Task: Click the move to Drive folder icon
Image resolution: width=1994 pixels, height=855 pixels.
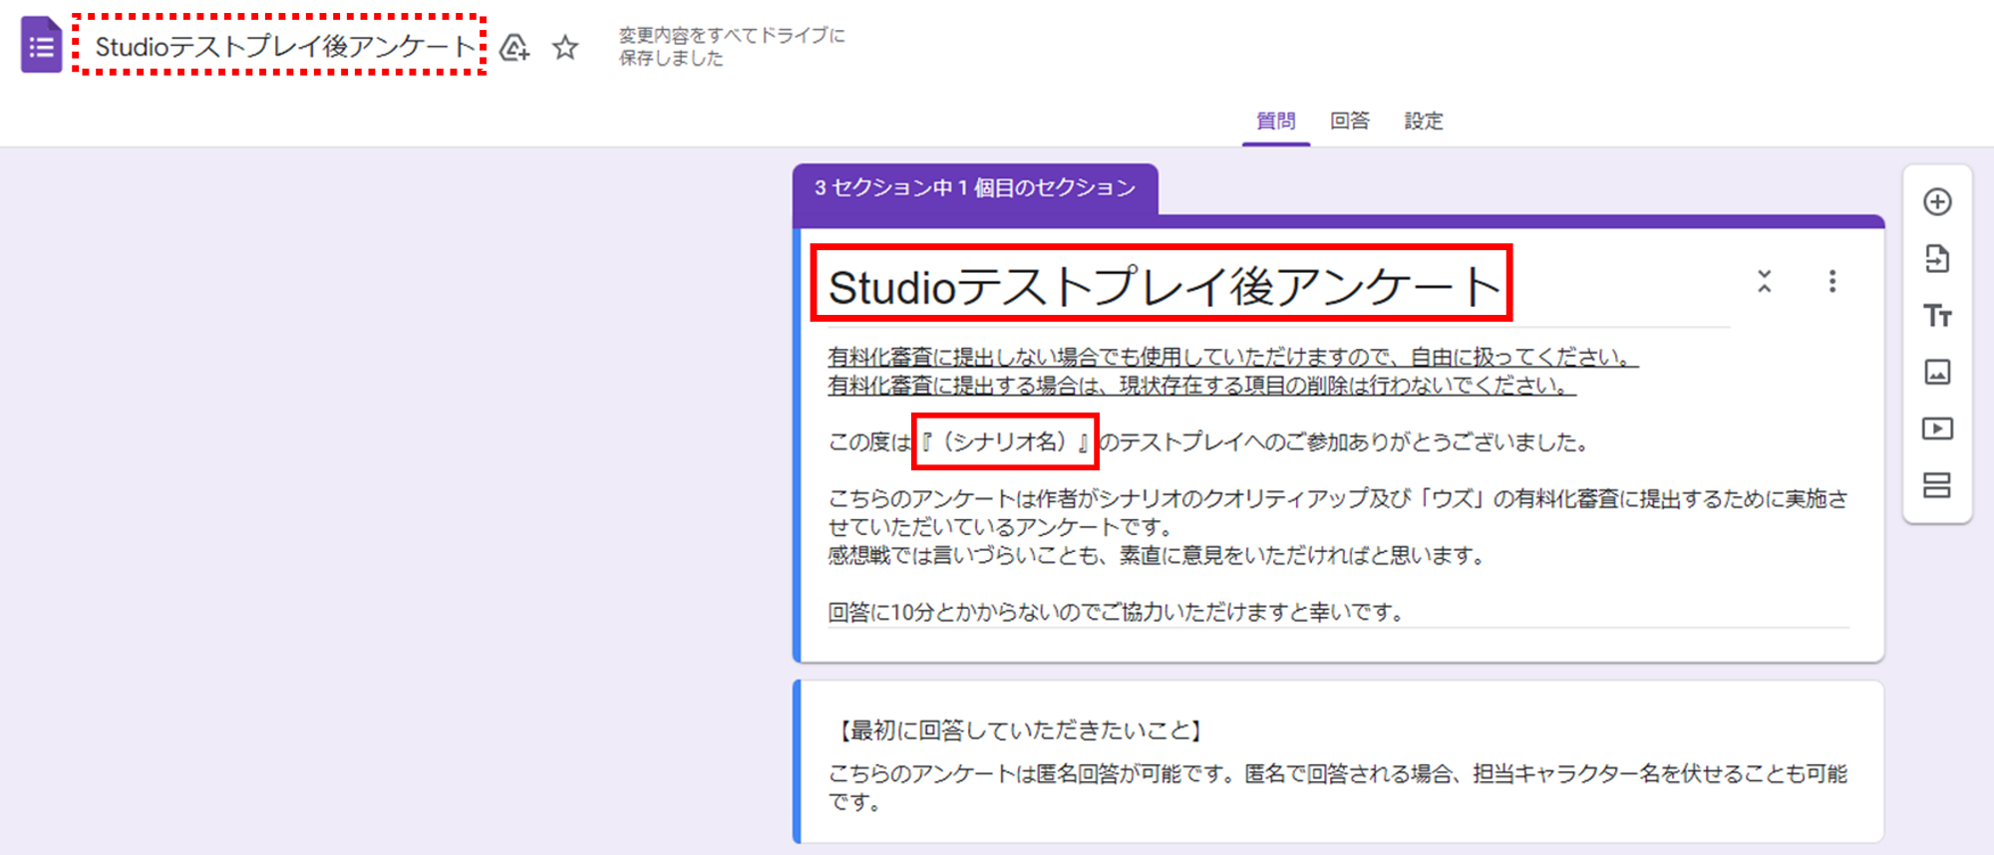Action: coord(514,47)
